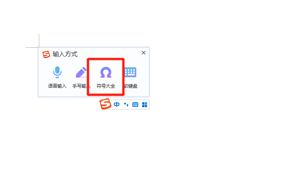The image size is (308, 173).
Task: Toggle Chinese/English punctuation on the IME bar
Action: pos(126,105)
